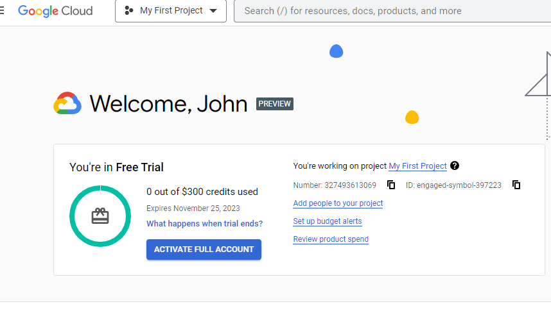
Task: Open the My First Project selector dropdown
Action: 171,11
